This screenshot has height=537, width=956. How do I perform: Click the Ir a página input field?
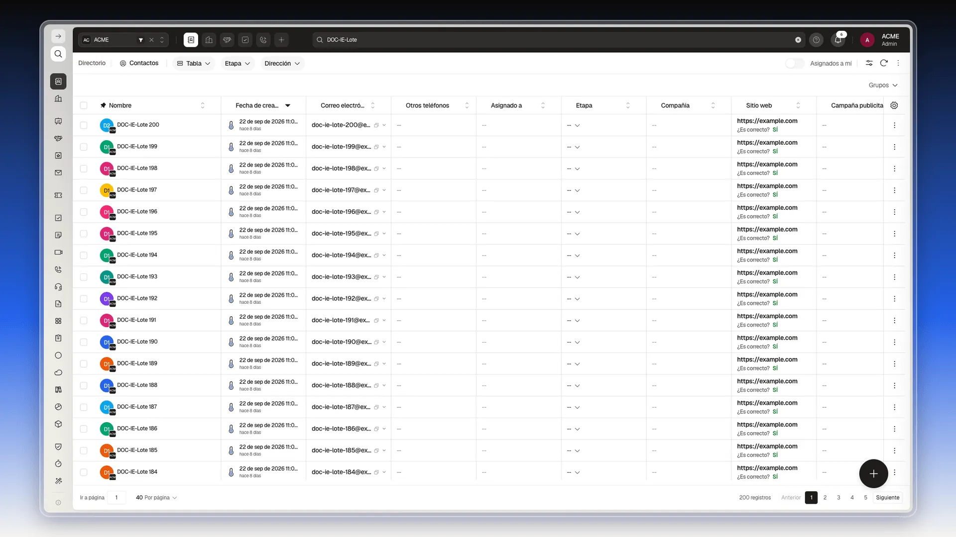[x=117, y=497]
